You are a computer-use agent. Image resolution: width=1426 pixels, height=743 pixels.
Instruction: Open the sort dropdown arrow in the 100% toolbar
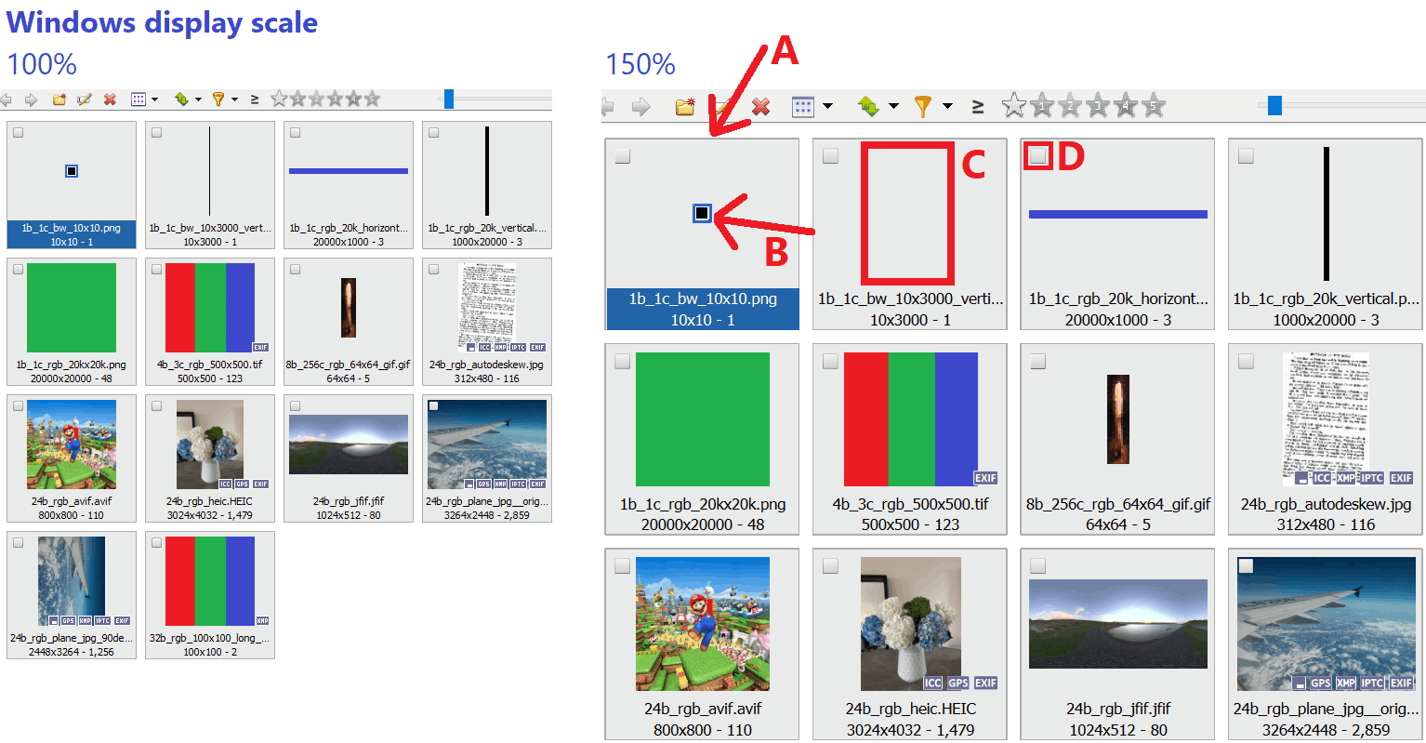(x=198, y=100)
